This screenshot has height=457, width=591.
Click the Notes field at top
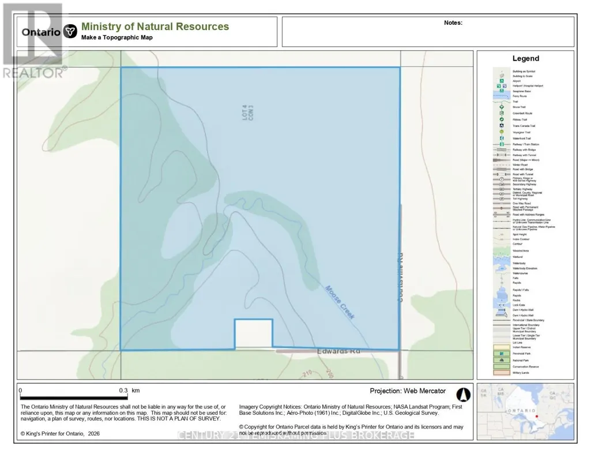(428, 32)
